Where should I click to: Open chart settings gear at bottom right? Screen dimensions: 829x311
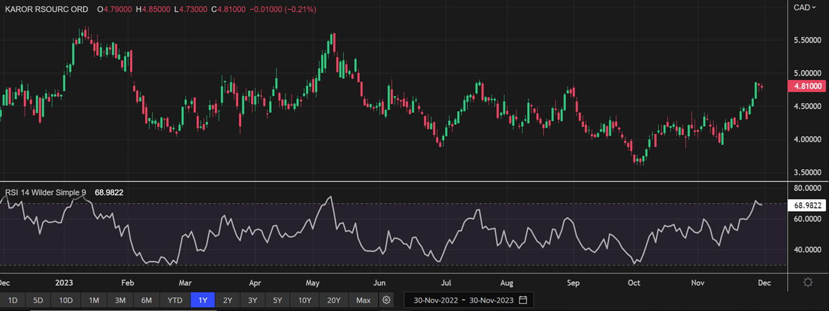808,283
